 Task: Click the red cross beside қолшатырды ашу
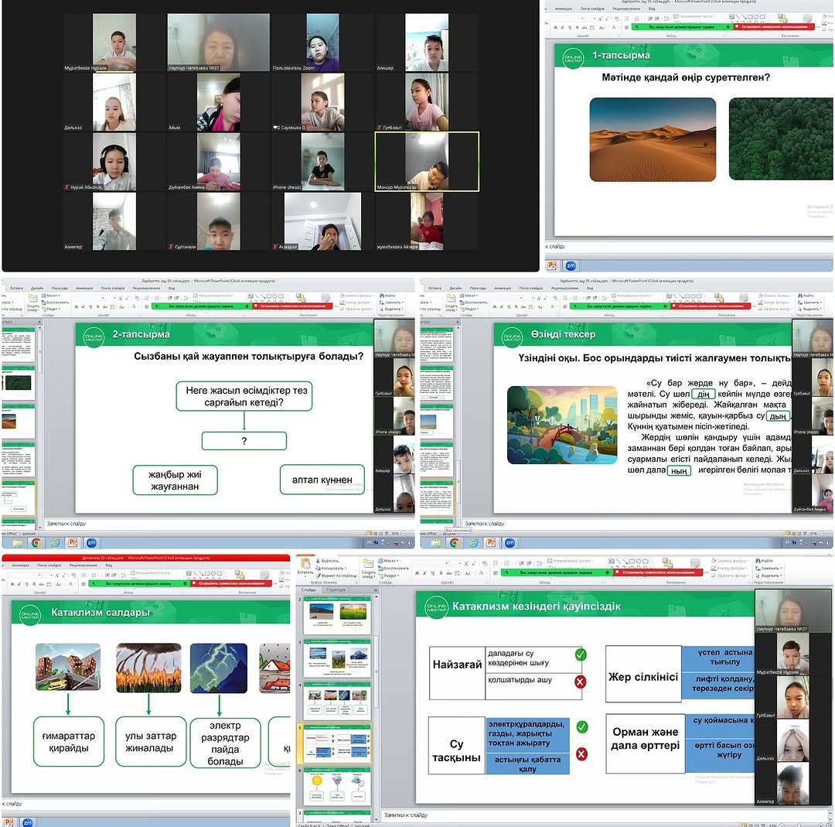point(581,682)
